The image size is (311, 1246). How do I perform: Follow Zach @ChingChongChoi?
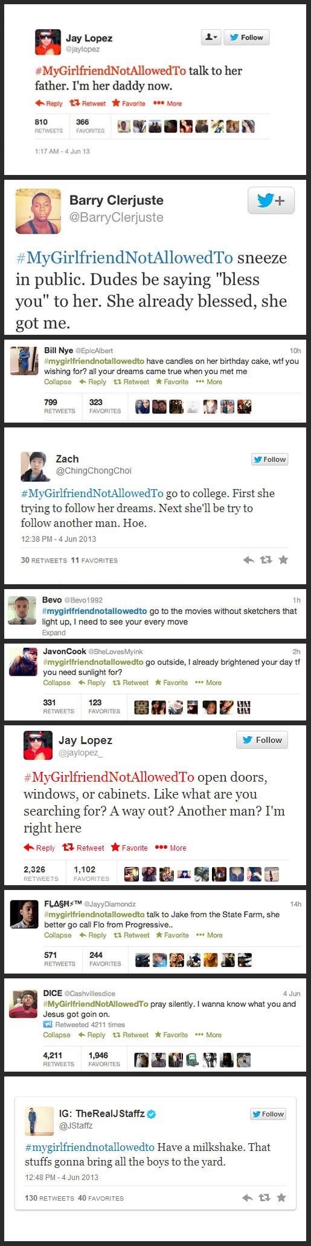(269, 460)
